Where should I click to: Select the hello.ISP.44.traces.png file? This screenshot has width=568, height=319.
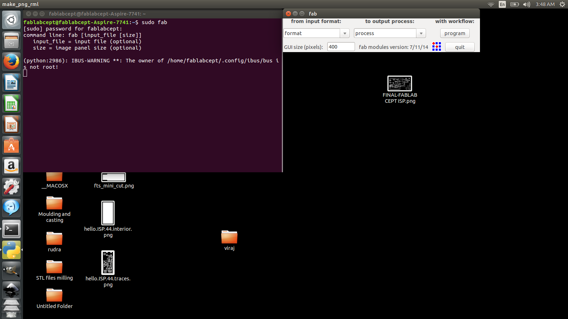[x=108, y=269]
